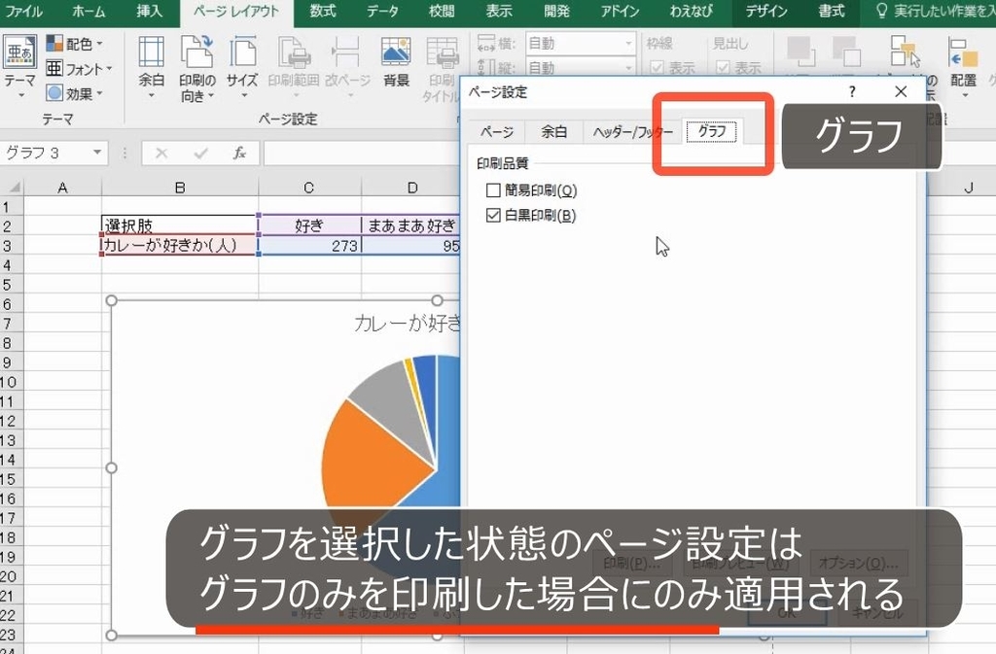Open the 表示 ribbon tab
This screenshot has height=654, width=996.
point(499,12)
